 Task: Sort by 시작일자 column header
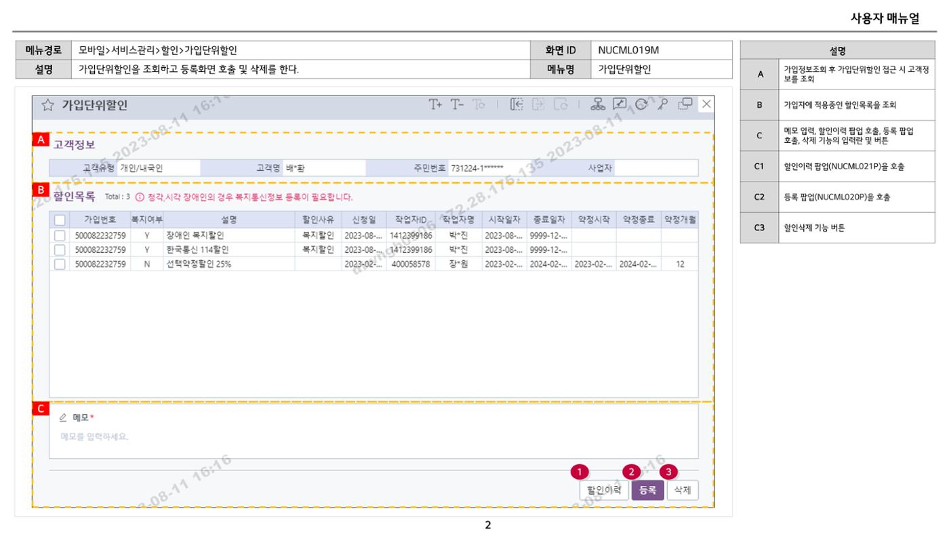click(504, 220)
